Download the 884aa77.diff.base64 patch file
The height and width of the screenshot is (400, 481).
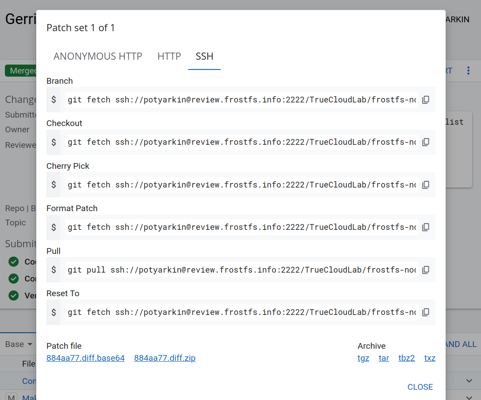click(86, 358)
